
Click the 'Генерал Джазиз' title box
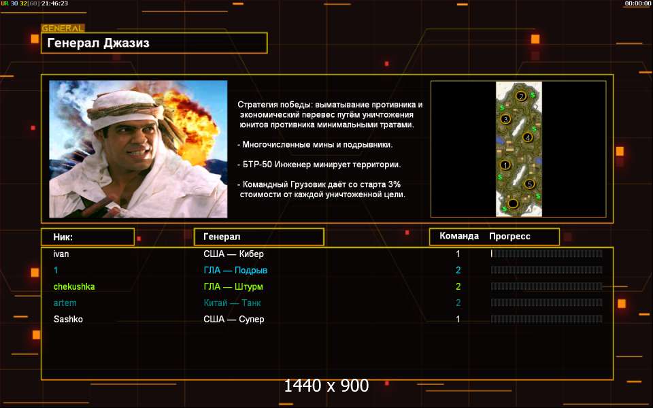[154, 43]
